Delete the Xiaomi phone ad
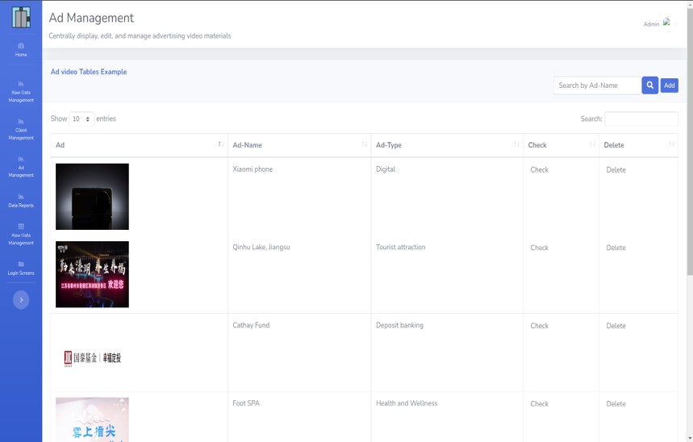This screenshot has width=693, height=442. coord(616,169)
